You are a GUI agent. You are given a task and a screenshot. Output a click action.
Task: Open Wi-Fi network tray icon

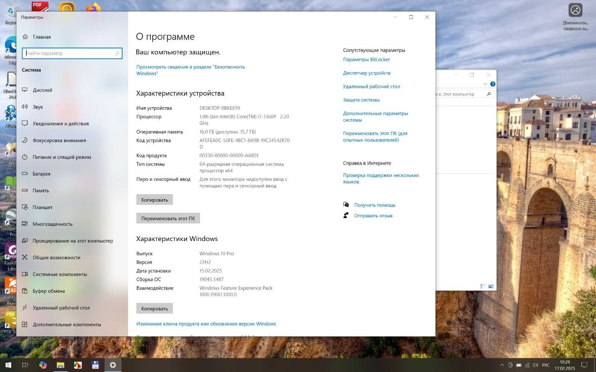(527, 365)
